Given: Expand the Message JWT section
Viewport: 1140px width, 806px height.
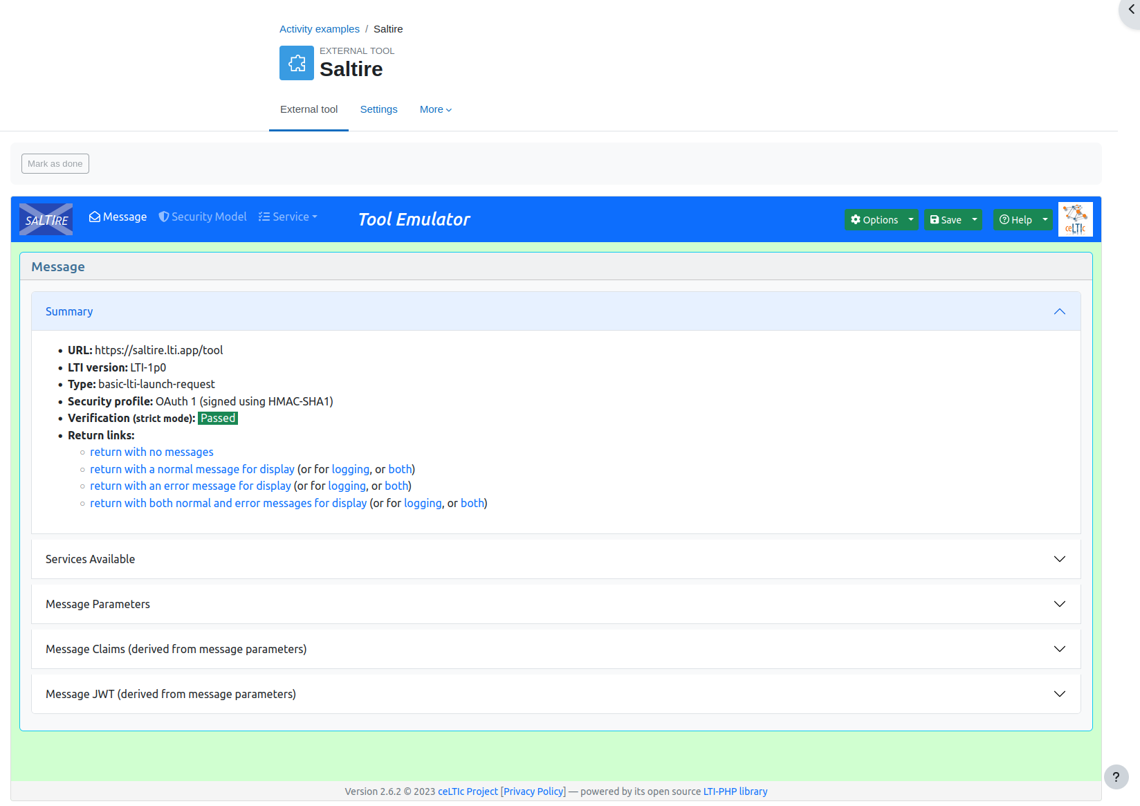Looking at the screenshot, I should point(556,694).
